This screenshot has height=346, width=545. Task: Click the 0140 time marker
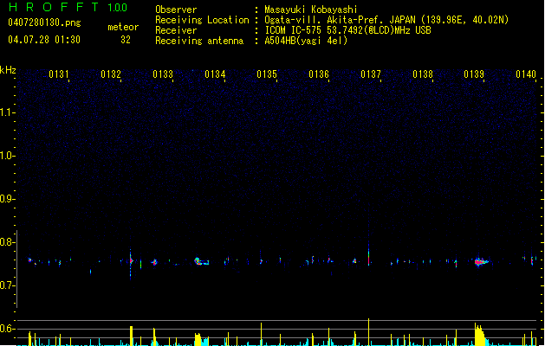[x=526, y=74]
